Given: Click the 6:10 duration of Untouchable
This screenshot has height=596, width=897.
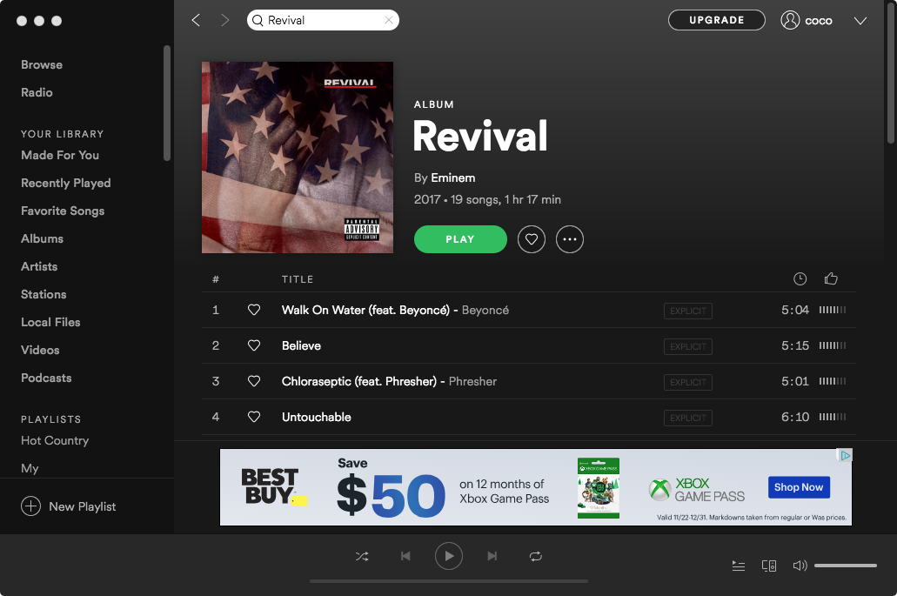Looking at the screenshot, I should 795,417.
